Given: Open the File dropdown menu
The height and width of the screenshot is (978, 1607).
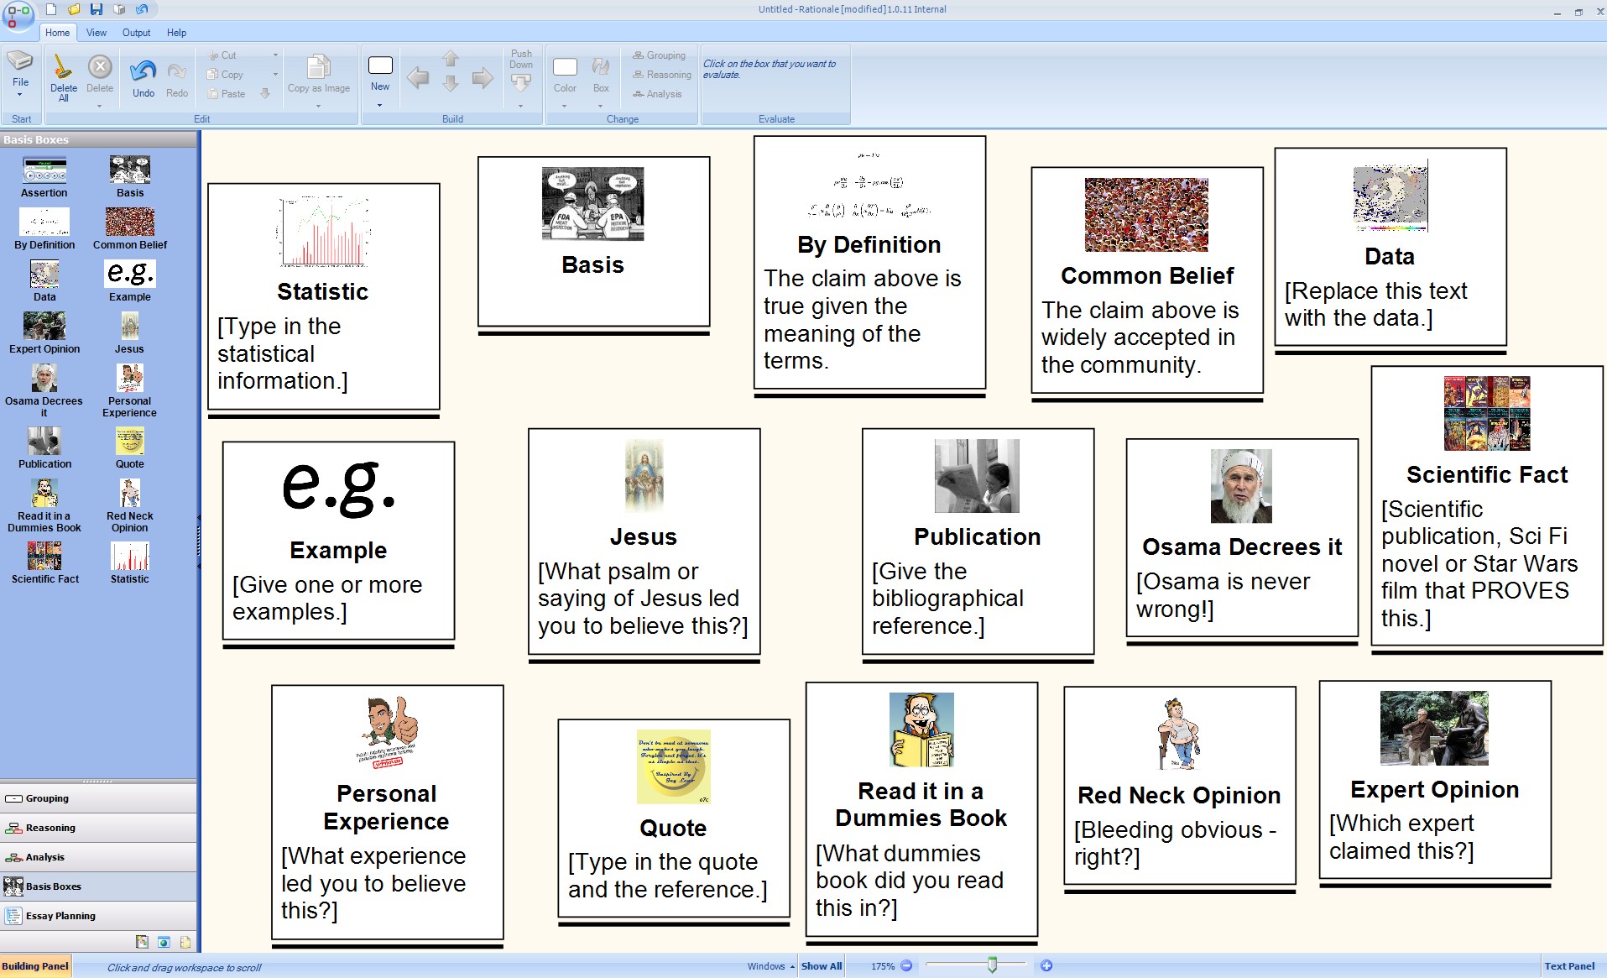Looking at the screenshot, I should pyautogui.click(x=20, y=82).
